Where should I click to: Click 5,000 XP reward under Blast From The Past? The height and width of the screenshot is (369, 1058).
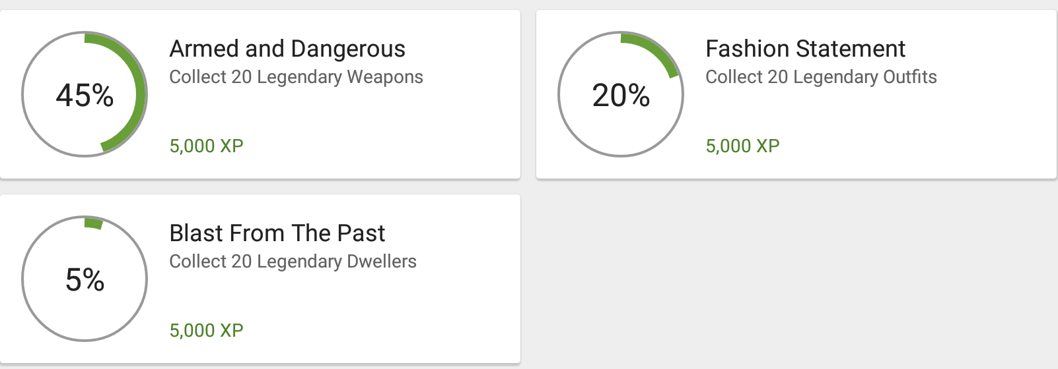(x=206, y=330)
